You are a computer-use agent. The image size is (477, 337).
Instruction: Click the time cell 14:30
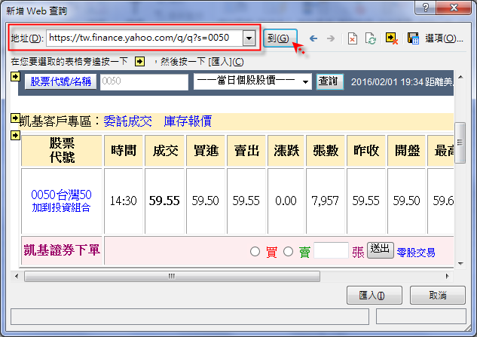point(123,201)
